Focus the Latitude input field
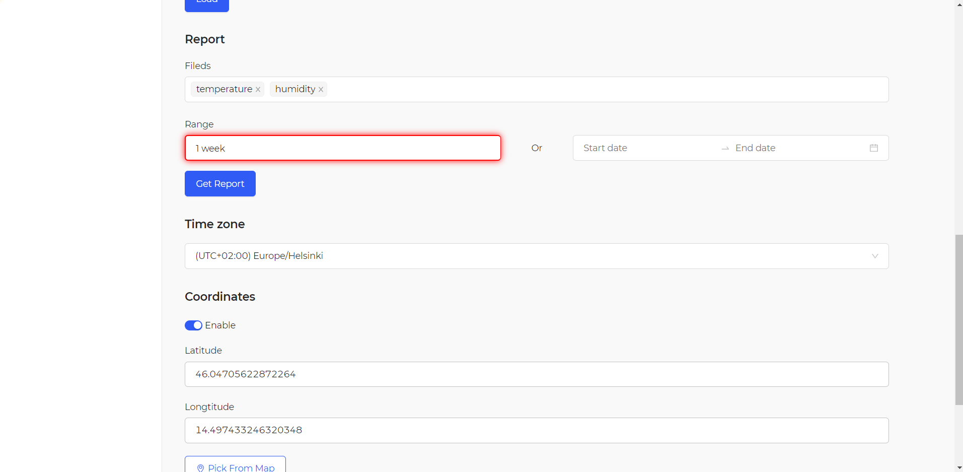This screenshot has width=963, height=472. pyautogui.click(x=536, y=374)
